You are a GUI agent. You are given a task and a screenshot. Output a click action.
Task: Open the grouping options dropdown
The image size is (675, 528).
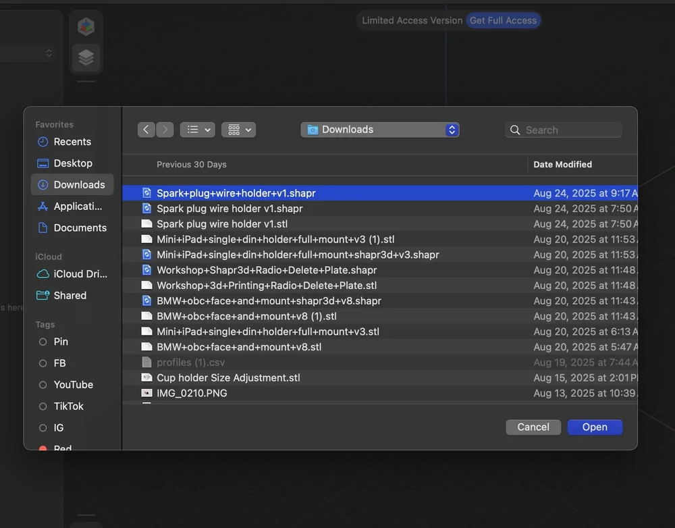click(x=239, y=130)
